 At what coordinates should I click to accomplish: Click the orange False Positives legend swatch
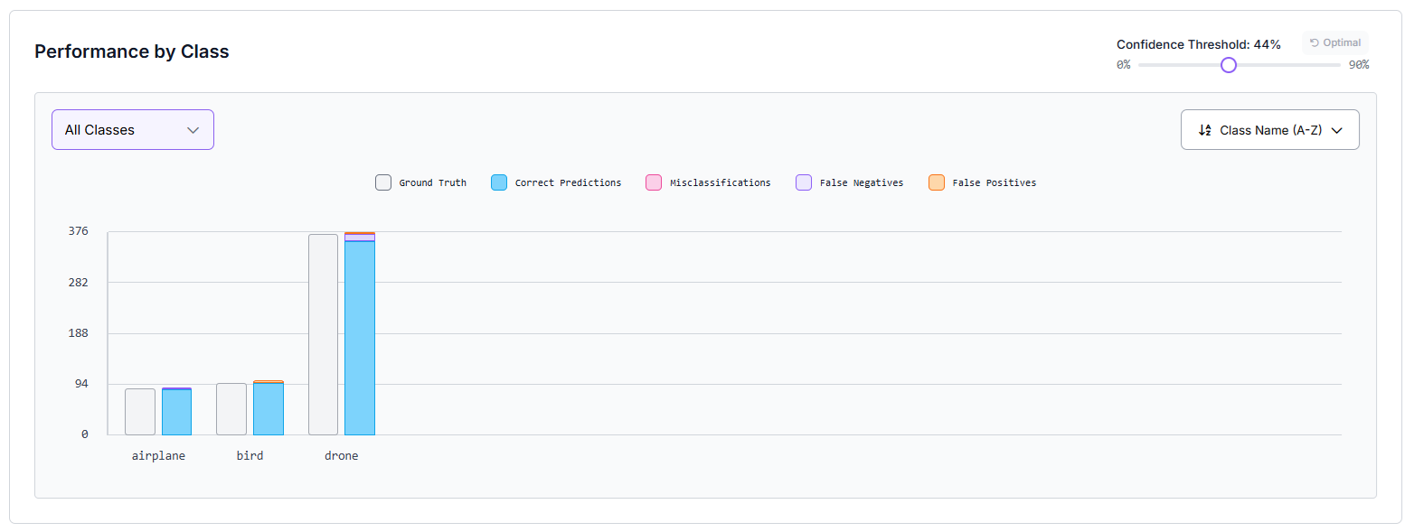point(937,182)
